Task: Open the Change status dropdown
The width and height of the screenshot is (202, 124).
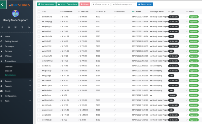Action: click(101, 4)
